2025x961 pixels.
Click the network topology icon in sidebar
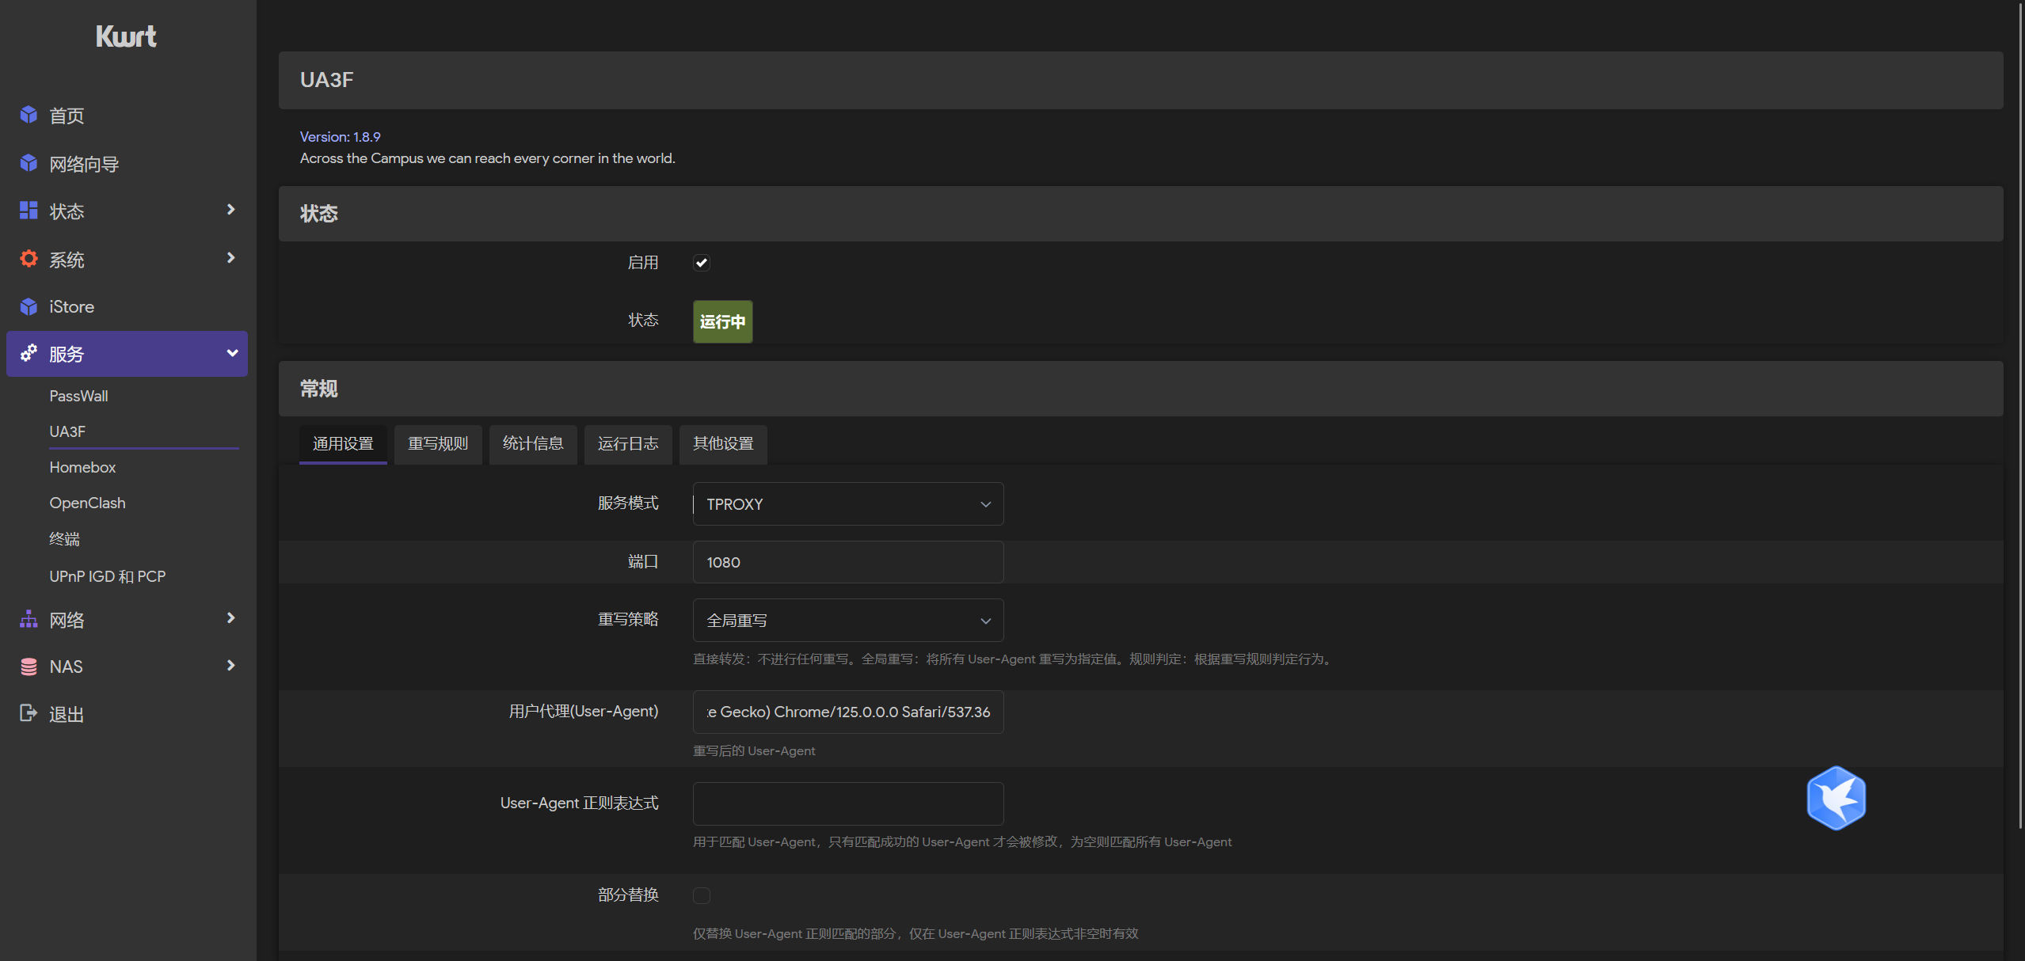point(29,619)
